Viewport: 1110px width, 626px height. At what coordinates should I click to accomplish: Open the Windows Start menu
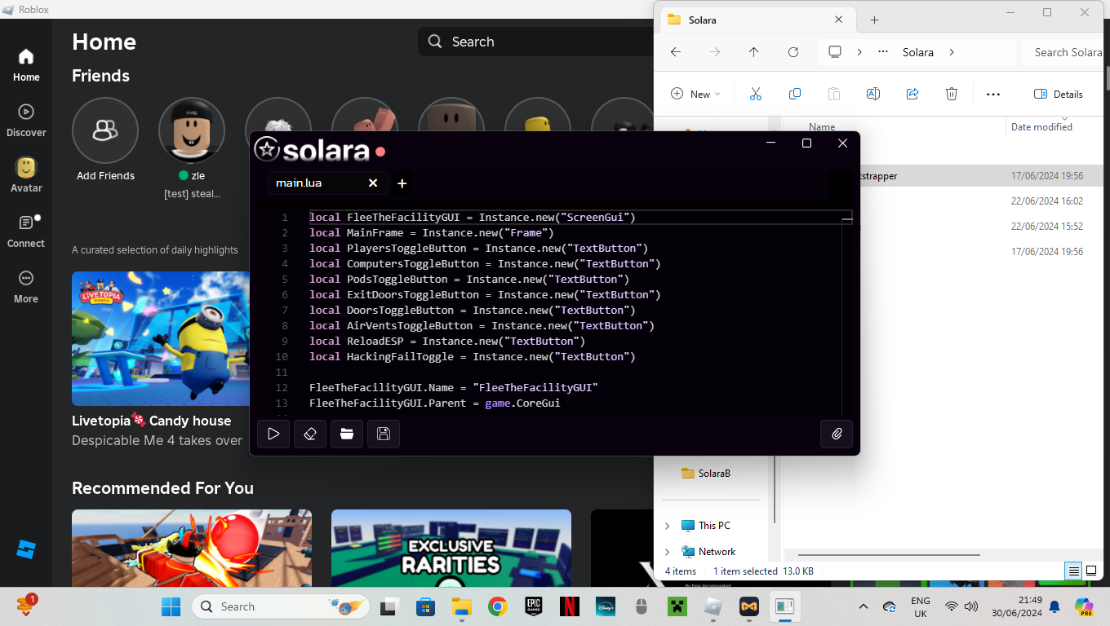coord(171,606)
